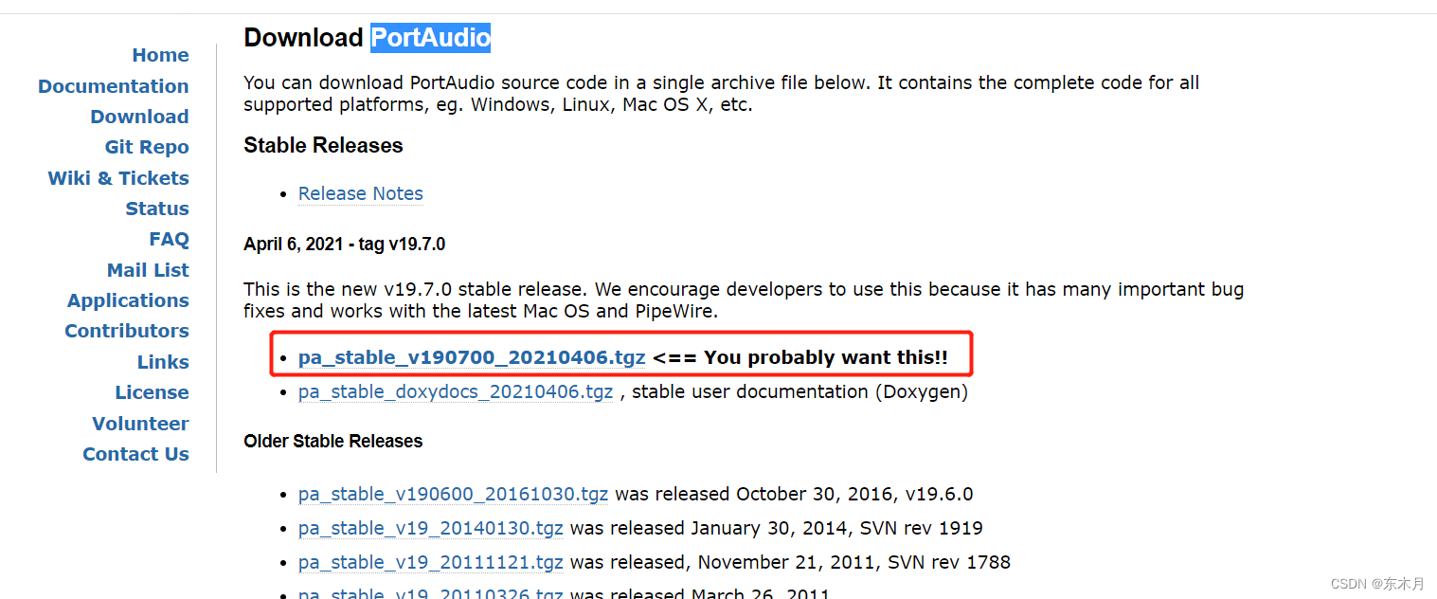The width and height of the screenshot is (1437, 599).
Task: Go to Contact Us
Action: pyautogui.click(x=135, y=453)
